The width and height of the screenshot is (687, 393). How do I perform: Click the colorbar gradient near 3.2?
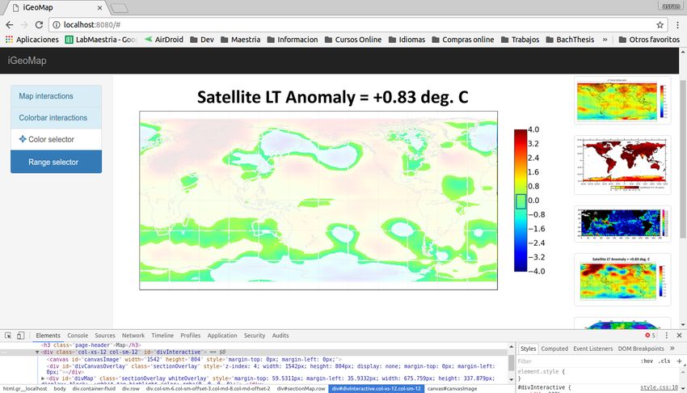tap(521, 144)
